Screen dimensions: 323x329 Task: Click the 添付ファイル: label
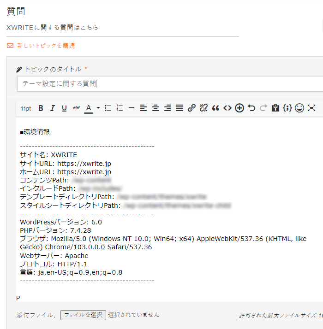tap(36, 315)
